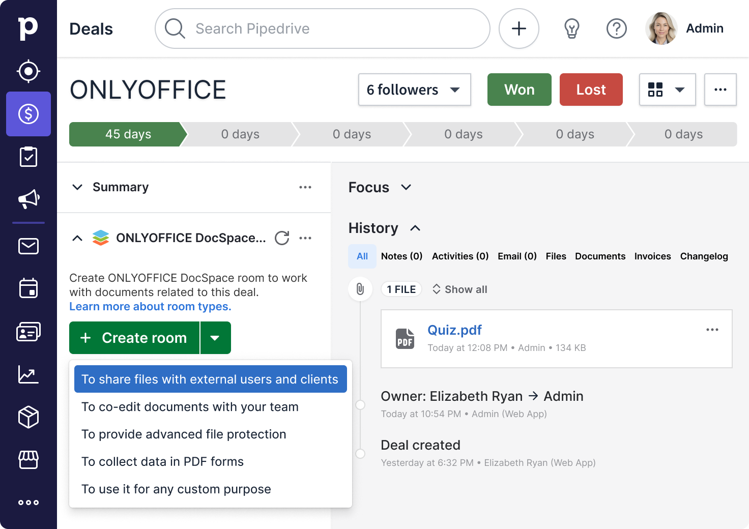Screen dimensions: 749x529
Task: Open Products box icon in sidebar
Action: click(x=28, y=417)
